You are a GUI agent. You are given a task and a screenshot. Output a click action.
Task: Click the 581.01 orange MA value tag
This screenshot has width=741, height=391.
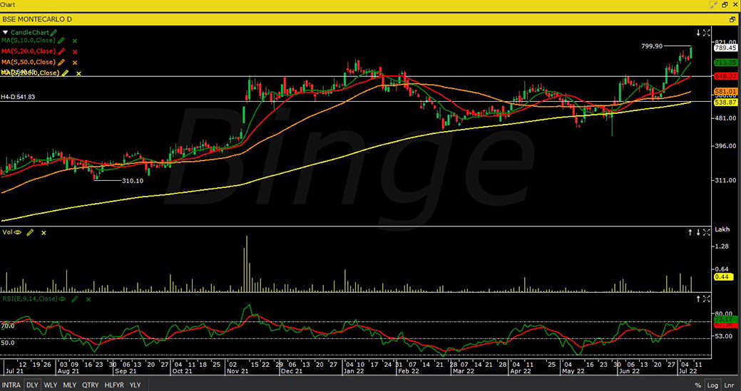point(726,91)
